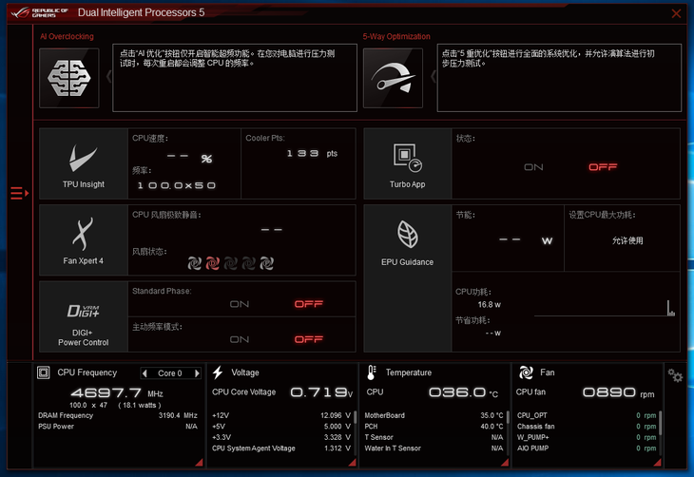Set Standard Phase to OFF

tap(308, 304)
